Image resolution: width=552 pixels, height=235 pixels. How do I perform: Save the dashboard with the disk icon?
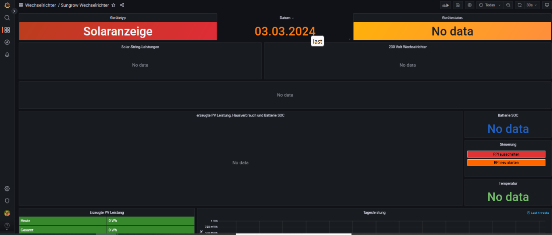click(457, 5)
